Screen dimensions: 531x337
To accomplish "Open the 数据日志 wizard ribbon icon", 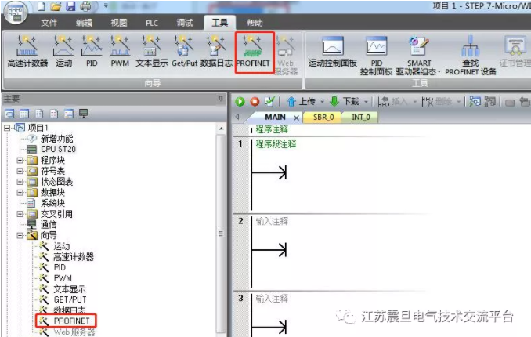I will click(x=216, y=51).
